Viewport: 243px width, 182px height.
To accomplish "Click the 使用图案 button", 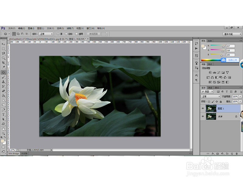I will (94, 34).
